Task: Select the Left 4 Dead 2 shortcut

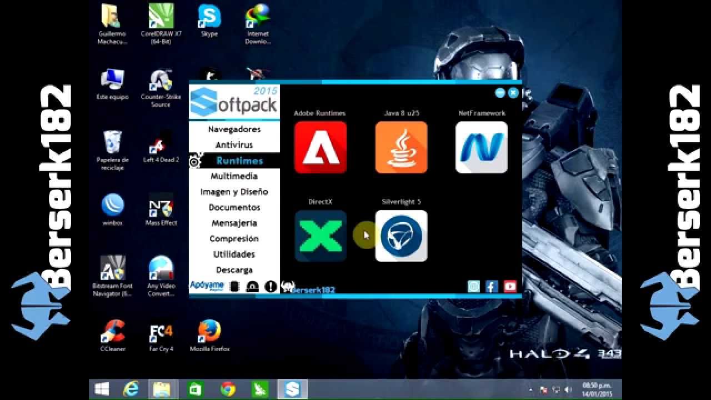Action: pyautogui.click(x=161, y=147)
